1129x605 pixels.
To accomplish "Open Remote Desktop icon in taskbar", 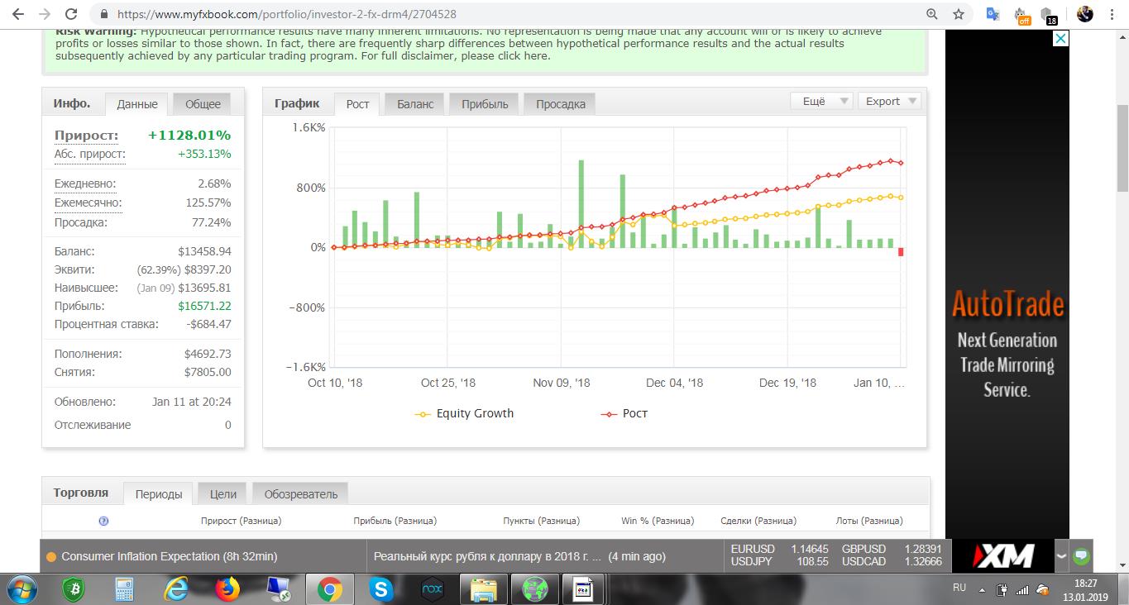I will tap(278, 589).
